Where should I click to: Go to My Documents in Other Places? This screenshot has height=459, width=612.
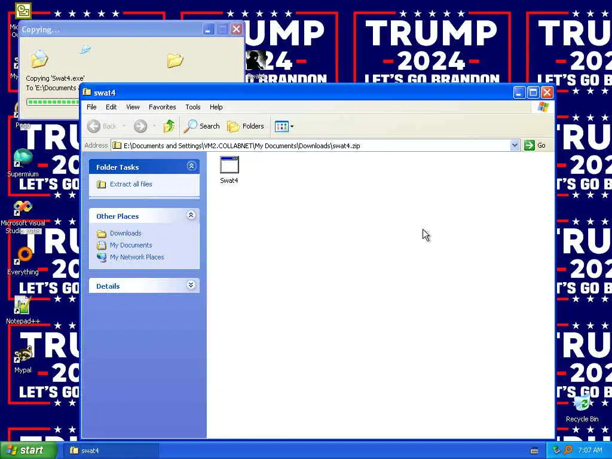131,245
